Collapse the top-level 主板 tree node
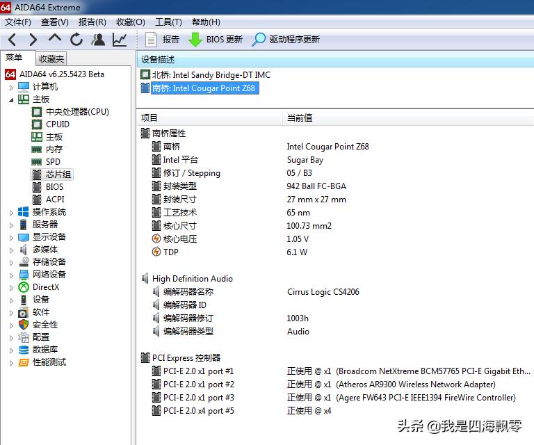 point(11,99)
